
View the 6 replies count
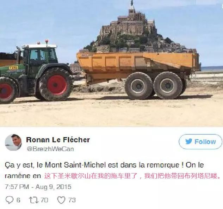pyautogui.click(x=18, y=200)
